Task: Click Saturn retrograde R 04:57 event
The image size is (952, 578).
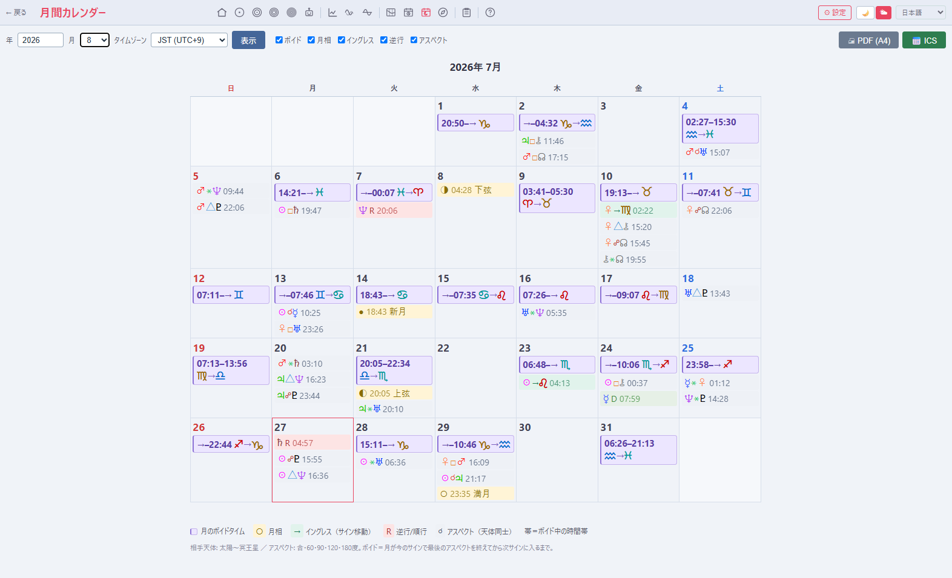Action: click(312, 443)
